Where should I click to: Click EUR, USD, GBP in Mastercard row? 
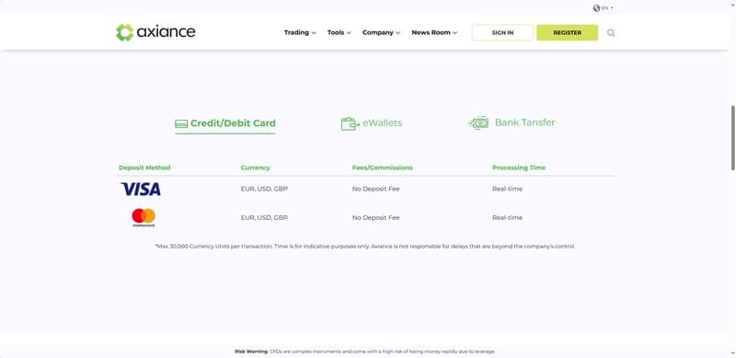coord(264,217)
